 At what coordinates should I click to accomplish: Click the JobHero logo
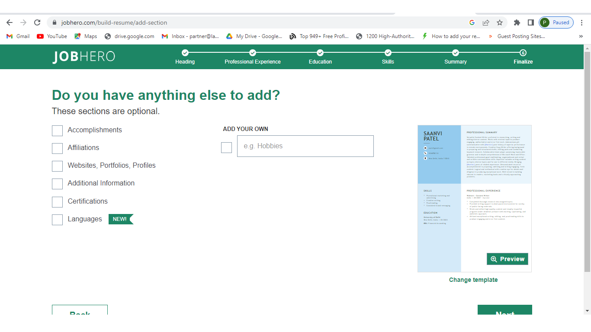[84, 57]
